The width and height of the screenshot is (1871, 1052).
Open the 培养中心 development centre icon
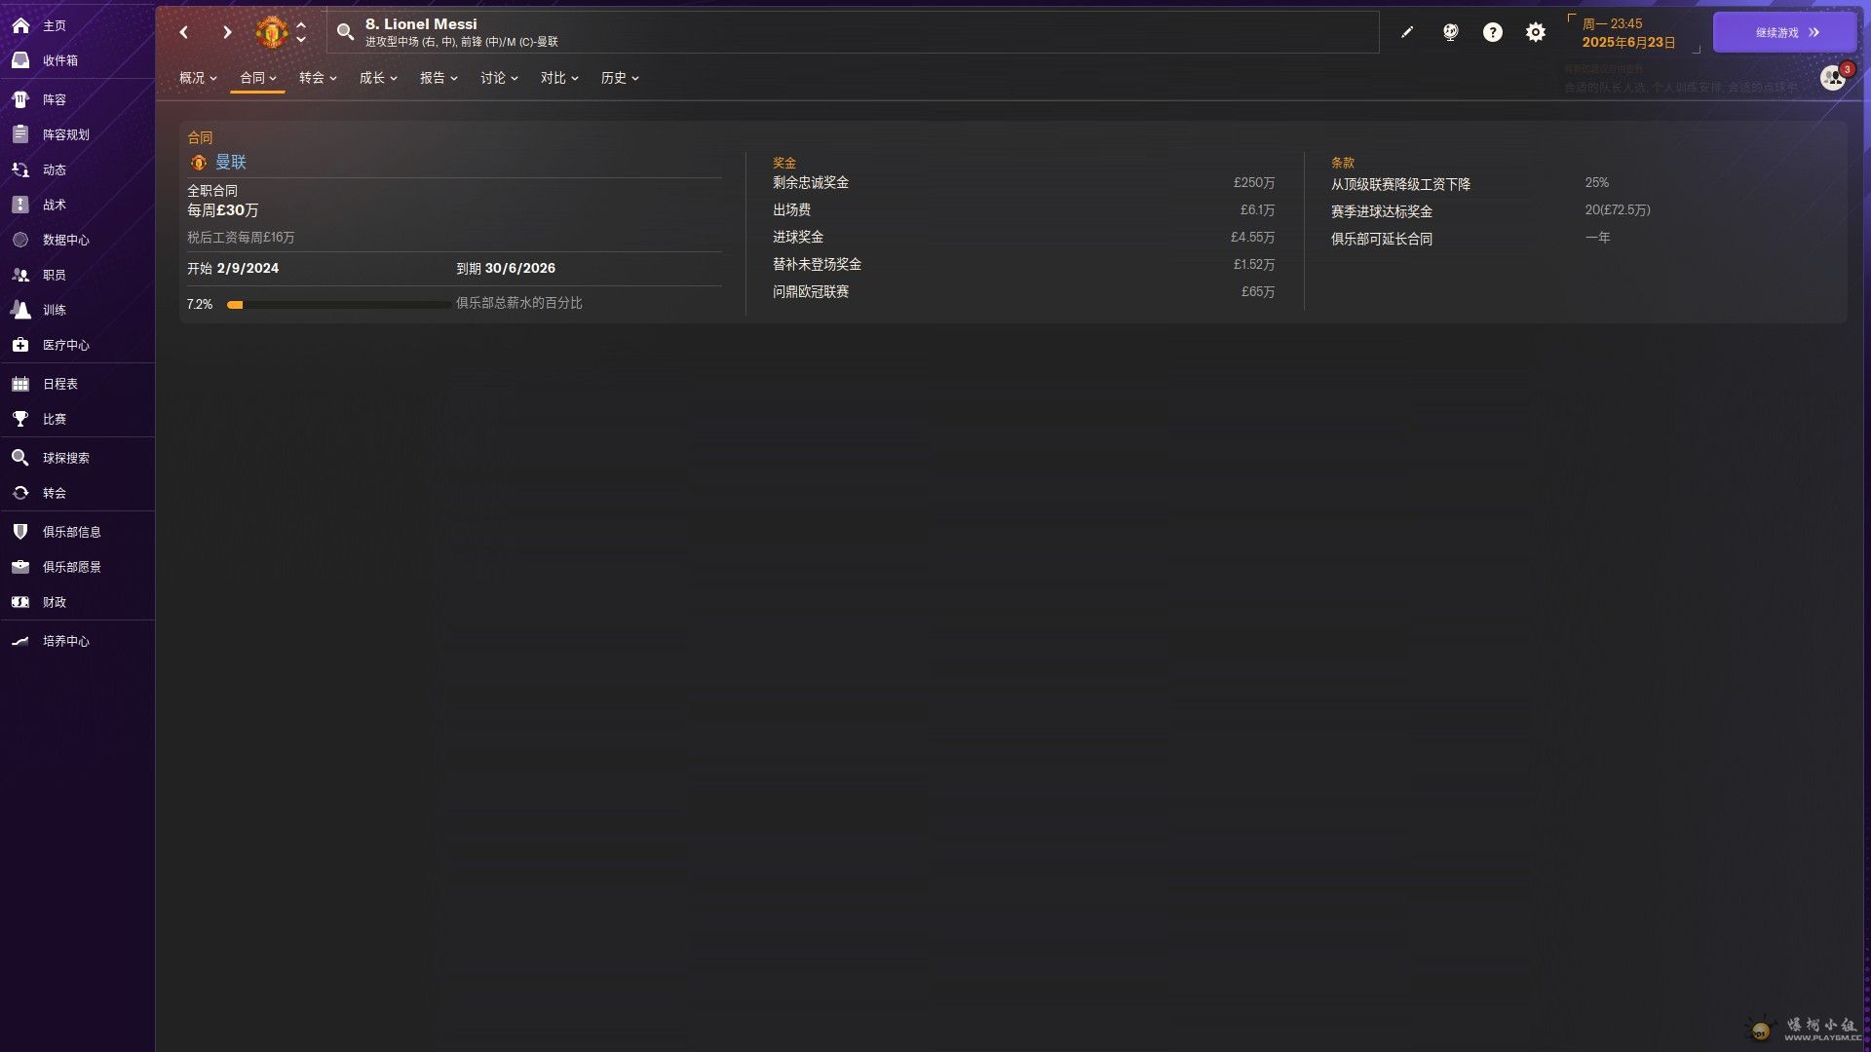point(20,641)
